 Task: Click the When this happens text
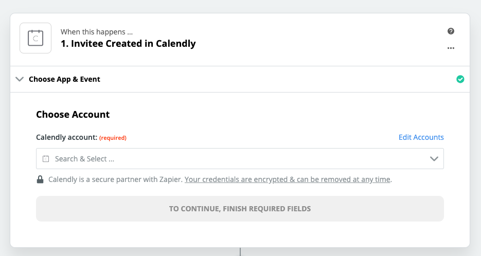97,32
